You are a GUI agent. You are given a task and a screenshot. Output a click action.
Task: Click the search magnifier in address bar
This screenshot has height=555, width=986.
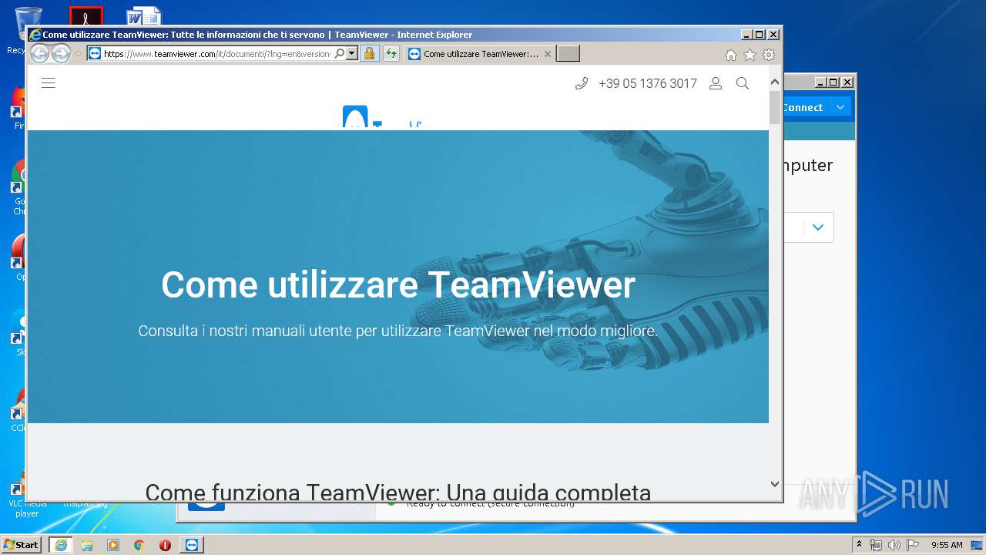point(339,53)
